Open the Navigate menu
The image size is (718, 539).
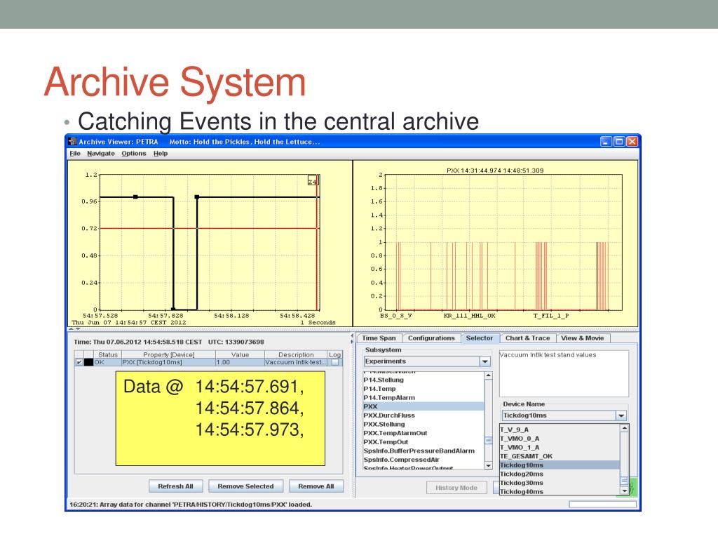pyautogui.click(x=101, y=154)
